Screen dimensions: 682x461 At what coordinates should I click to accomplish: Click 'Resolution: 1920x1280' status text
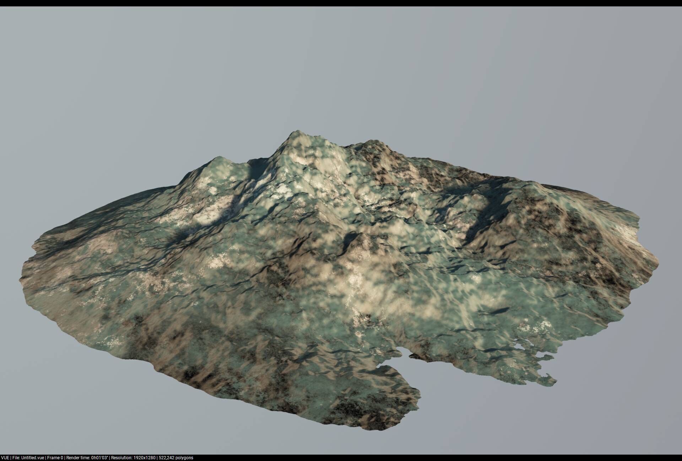coord(133,458)
